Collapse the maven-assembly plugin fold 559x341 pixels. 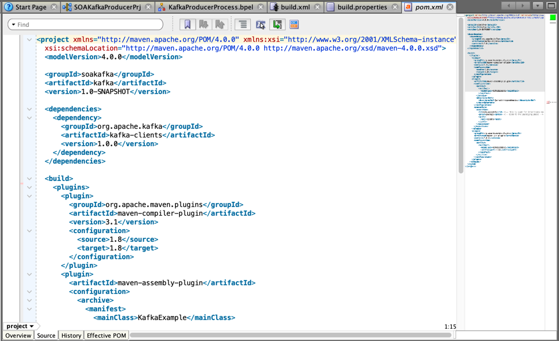[30, 274]
